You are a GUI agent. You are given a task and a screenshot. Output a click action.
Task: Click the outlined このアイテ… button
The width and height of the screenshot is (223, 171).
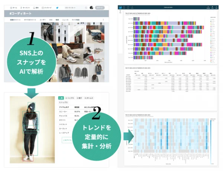pos(67,140)
